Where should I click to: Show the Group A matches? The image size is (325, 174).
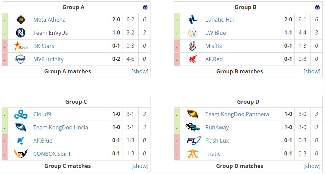[x=140, y=72]
